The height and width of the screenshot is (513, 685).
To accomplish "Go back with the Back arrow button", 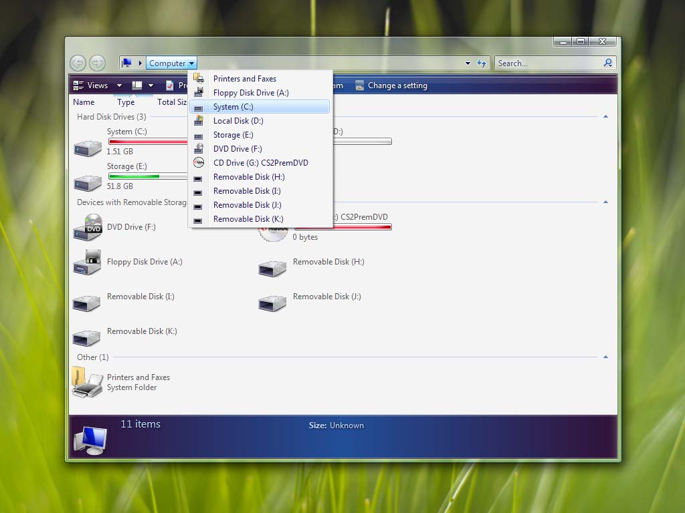I will pyautogui.click(x=78, y=63).
